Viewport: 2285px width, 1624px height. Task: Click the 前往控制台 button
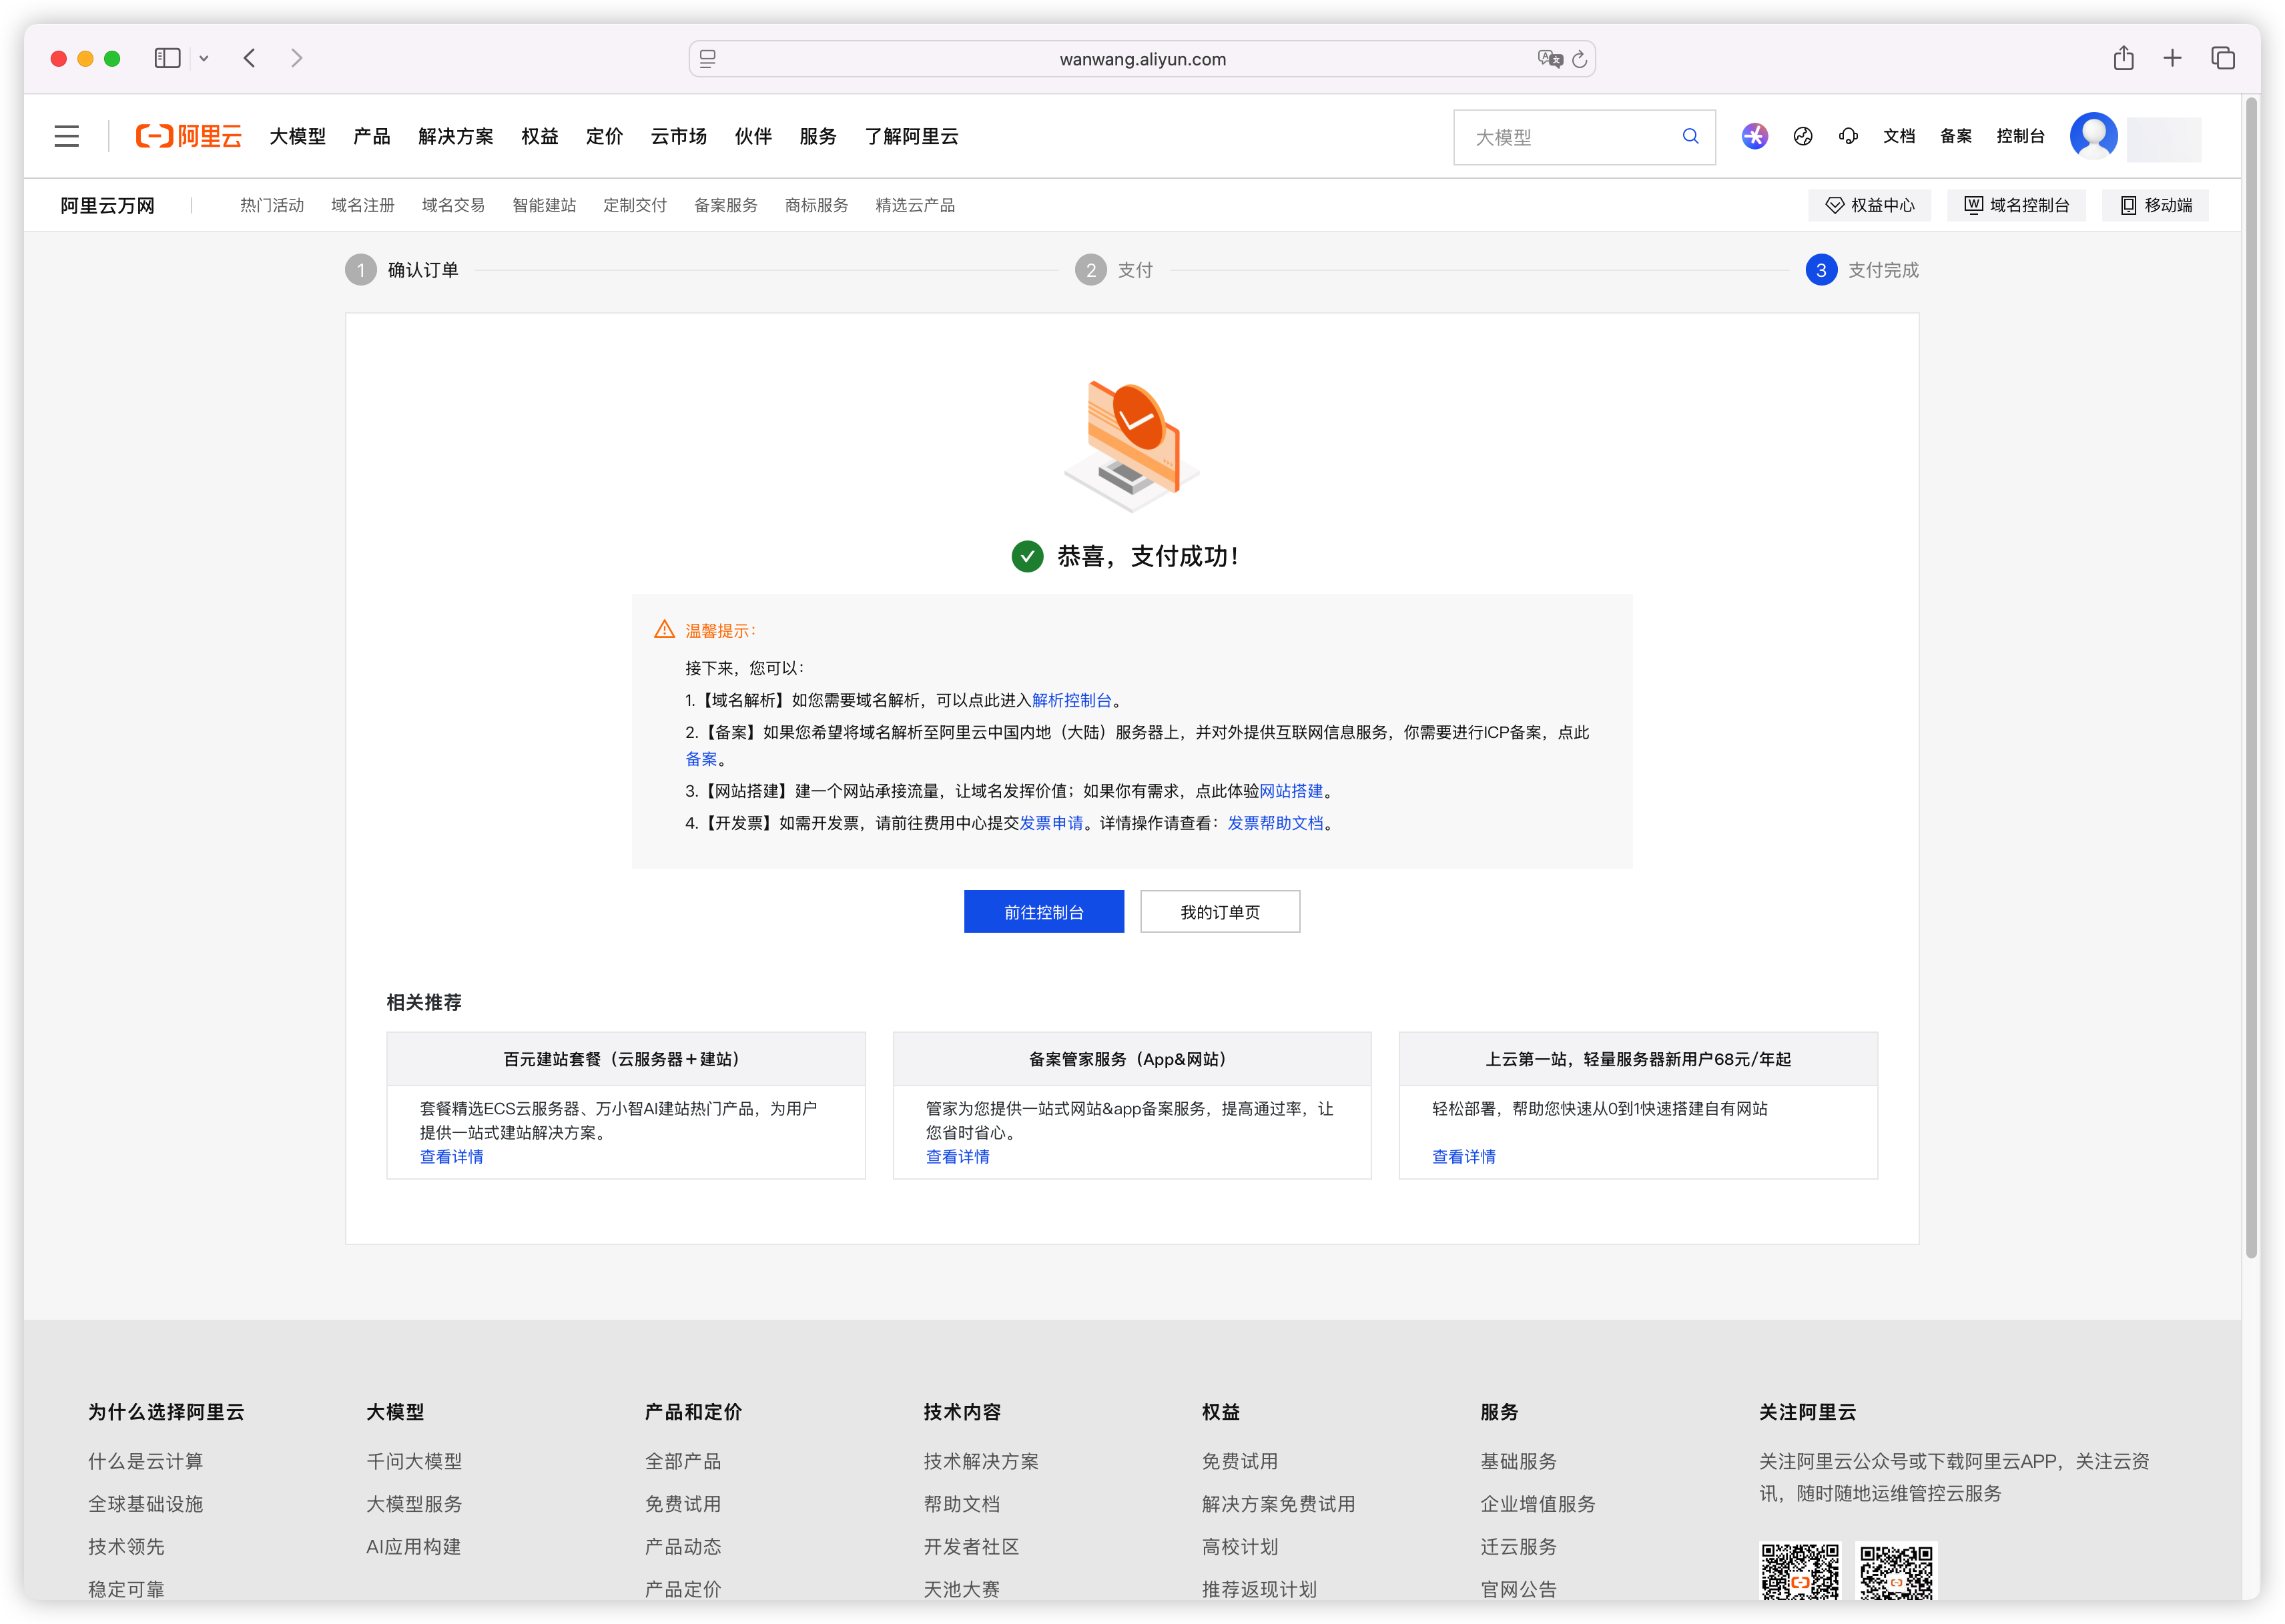click(1043, 911)
